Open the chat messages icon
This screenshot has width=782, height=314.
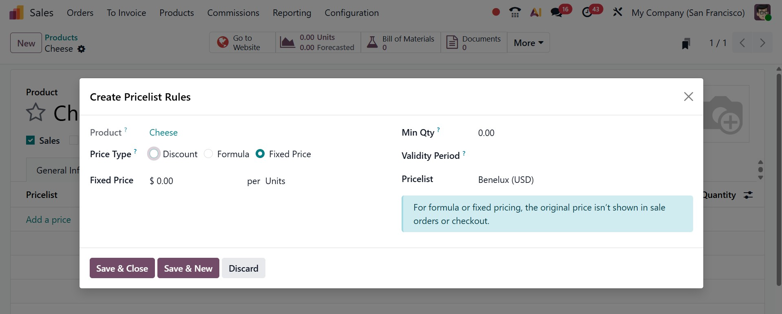click(557, 13)
